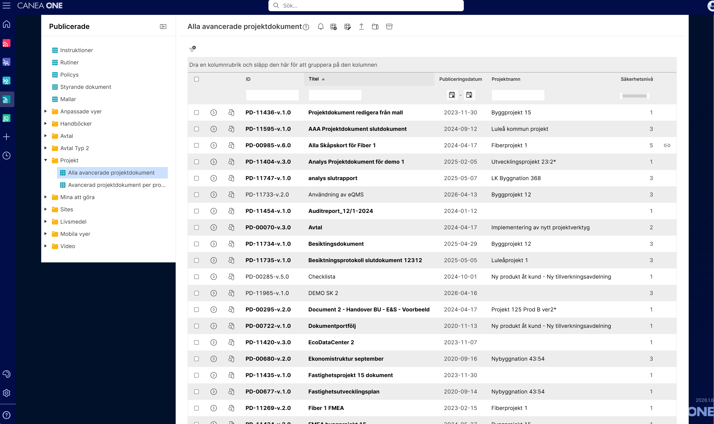This screenshot has height=424, width=714.
Task: Open document preview icon for PD-11595-v.1.0
Action: click(x=231, y=129)
